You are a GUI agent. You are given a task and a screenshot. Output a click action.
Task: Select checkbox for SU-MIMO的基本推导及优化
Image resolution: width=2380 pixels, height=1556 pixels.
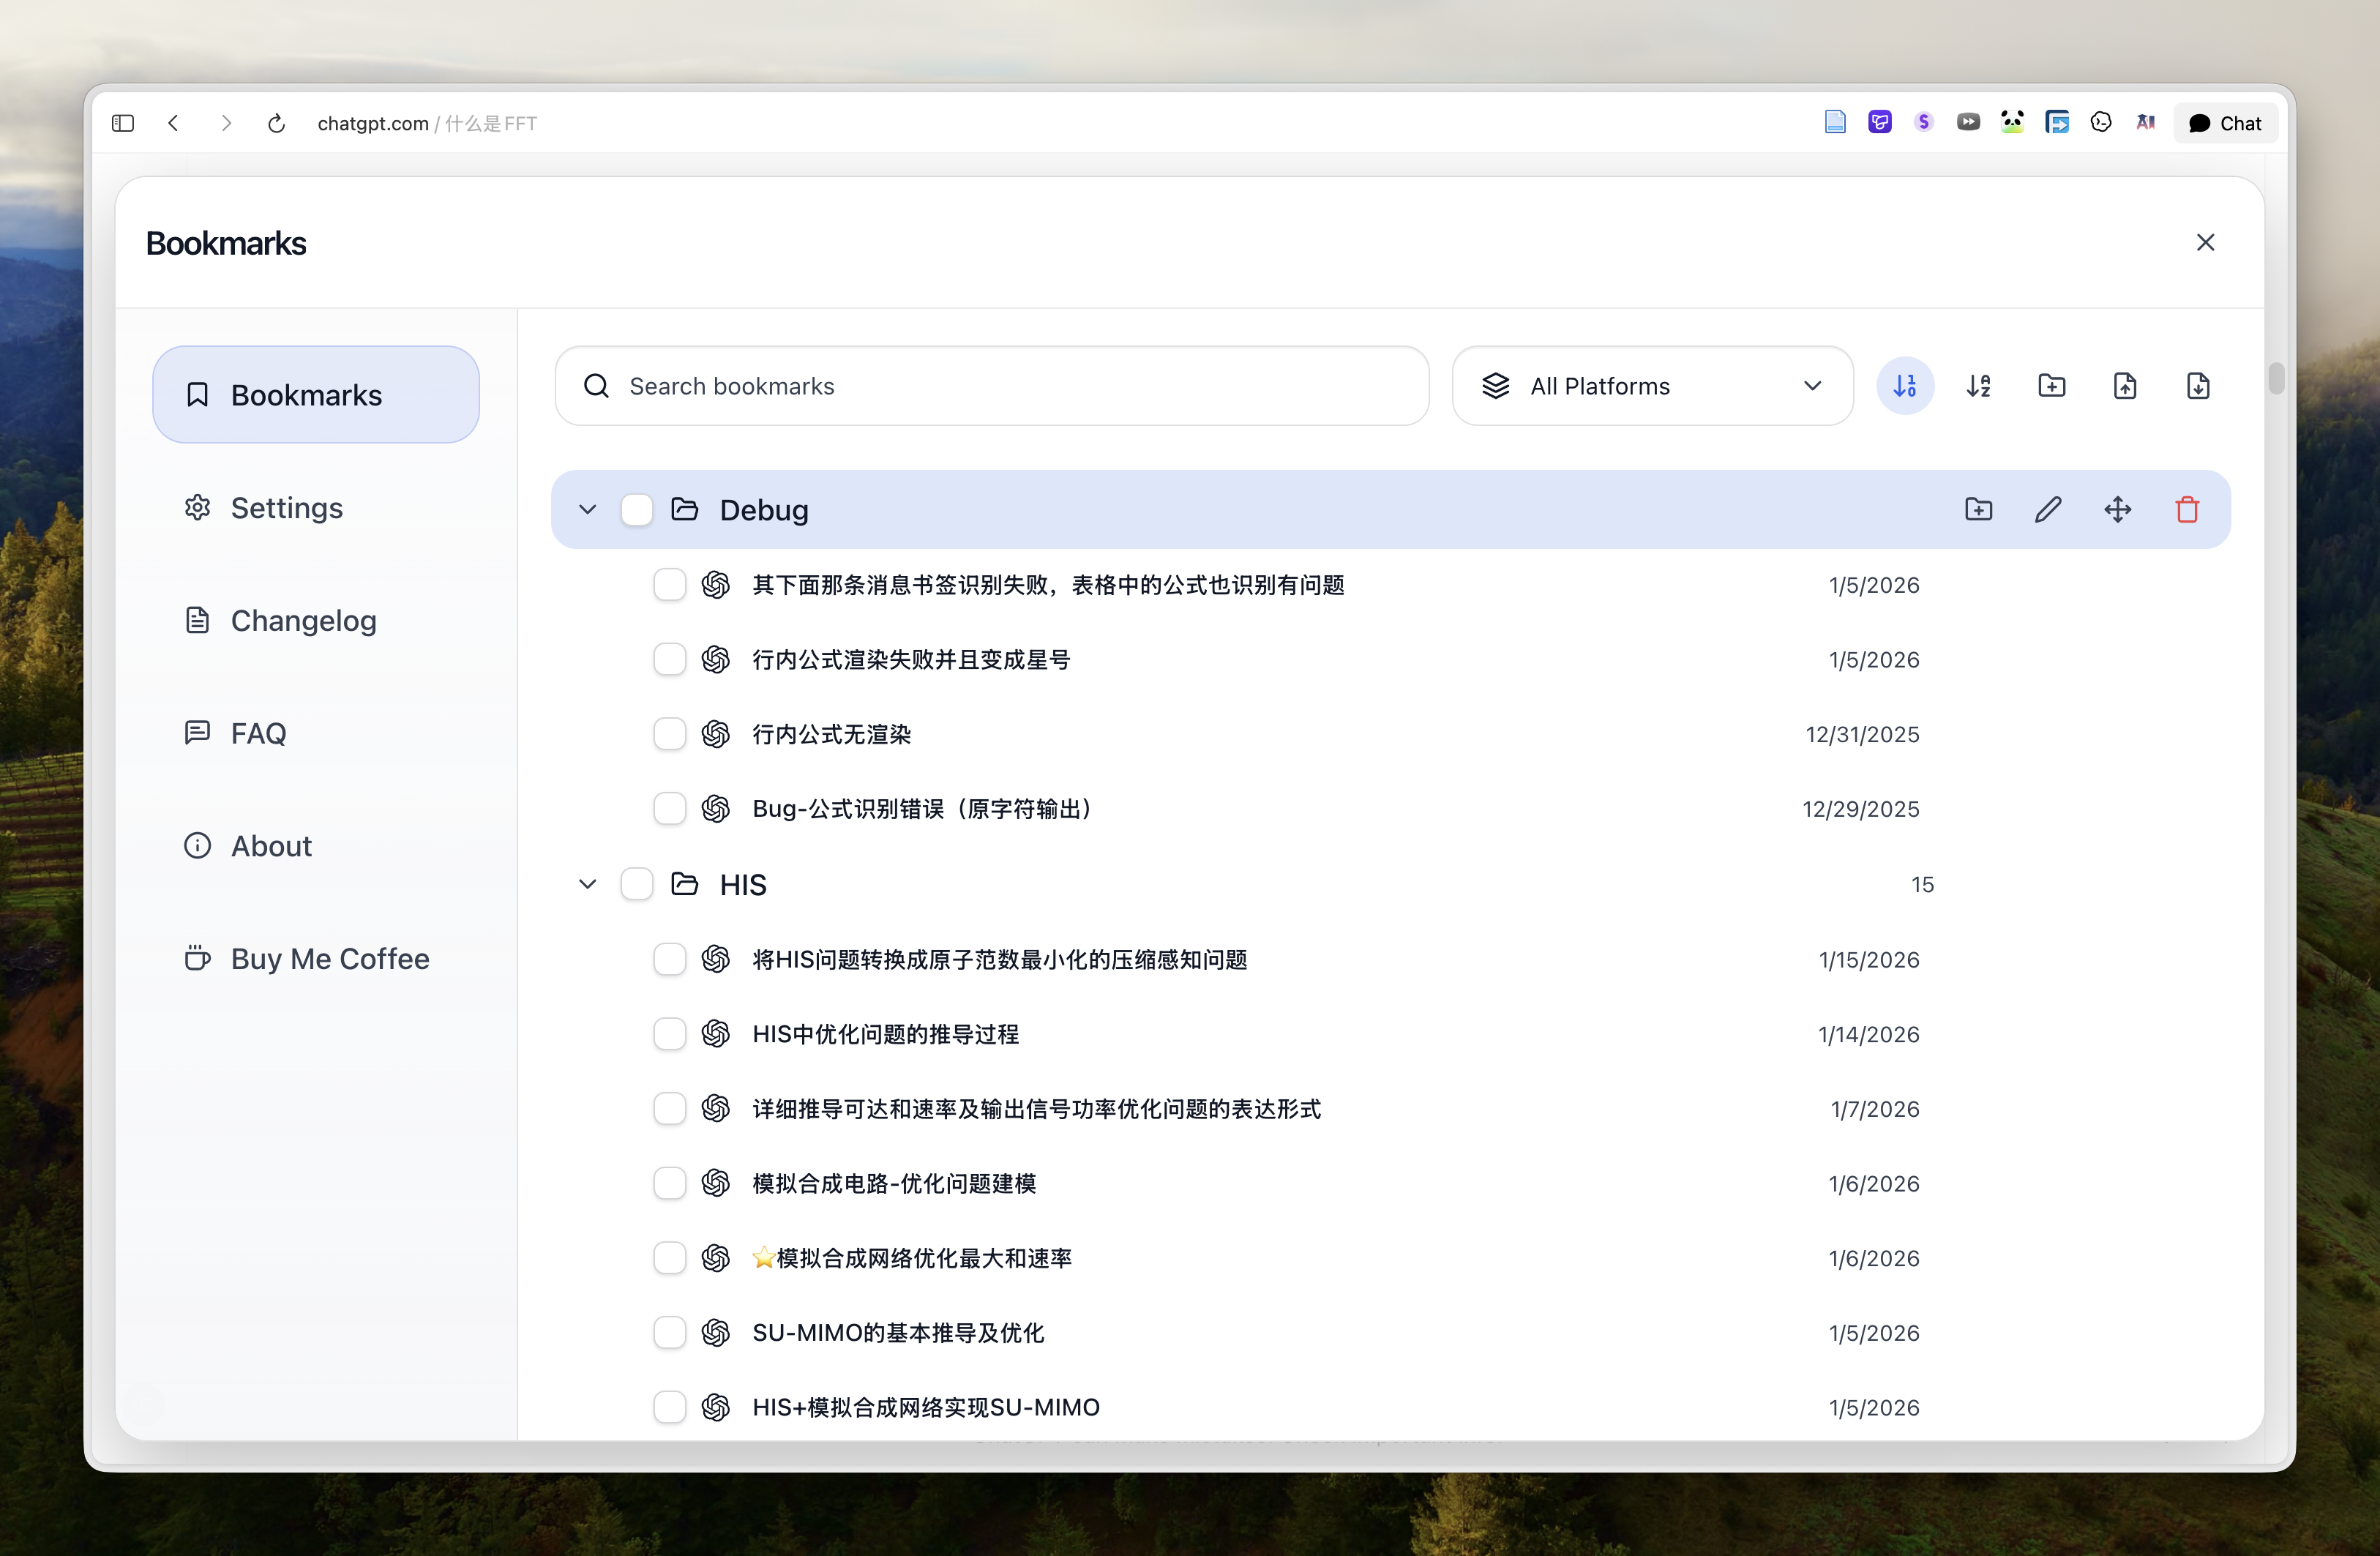669,1333
